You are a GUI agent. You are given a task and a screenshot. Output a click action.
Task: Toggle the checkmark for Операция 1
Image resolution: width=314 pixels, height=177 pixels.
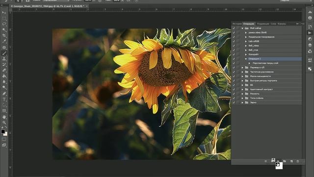(x=234, y=59)
